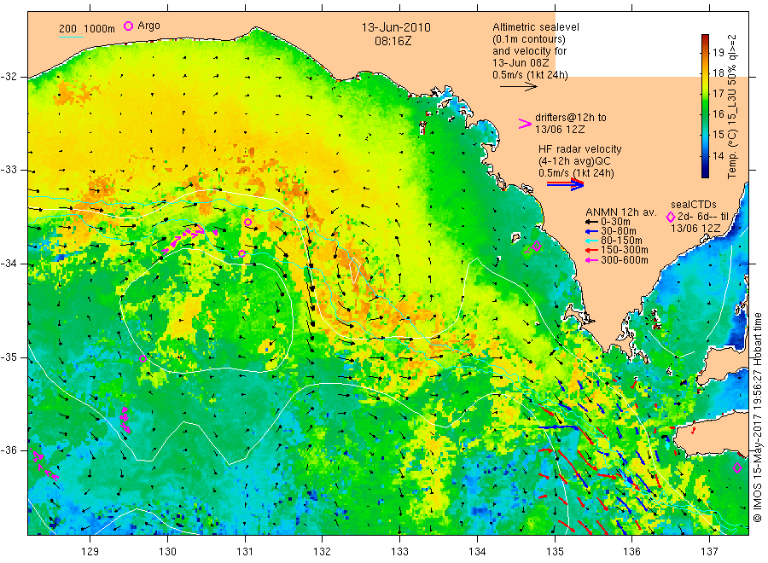Click the magenta drifters chevron legend symbol
The image size is (768, 563).
tap(525, 124)
